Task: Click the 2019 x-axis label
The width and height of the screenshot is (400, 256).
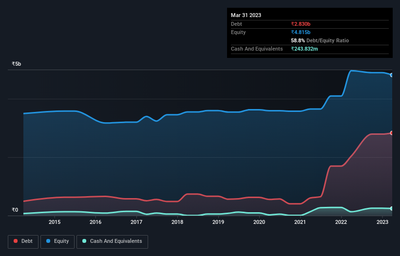Action: (218, 222)
